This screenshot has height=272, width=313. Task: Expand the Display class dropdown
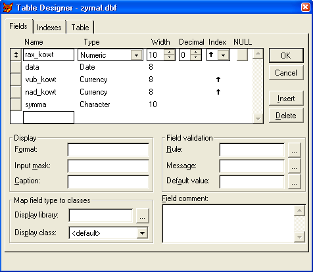[x=142, y=233]
